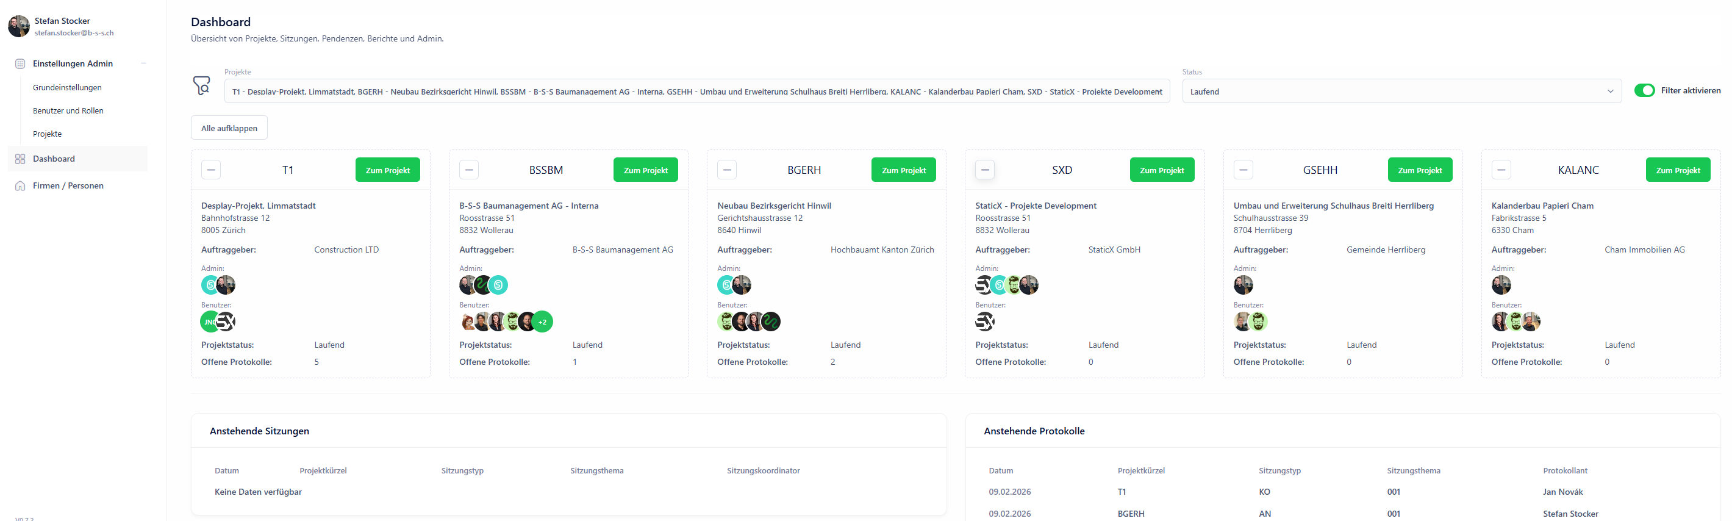
Task: Click Stefan Stocker's profile avatar
Action: [x=19, y=26]
